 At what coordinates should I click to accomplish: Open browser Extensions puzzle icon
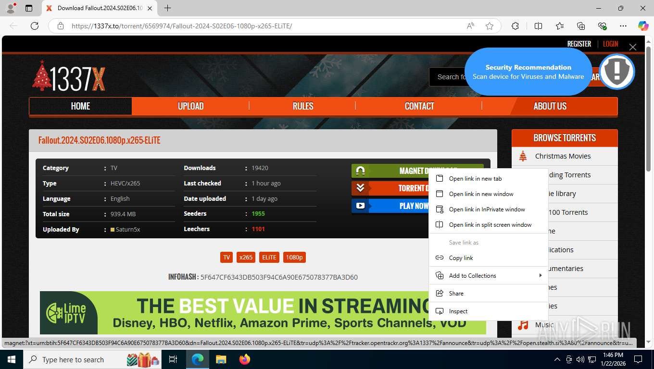pos(515,26)
